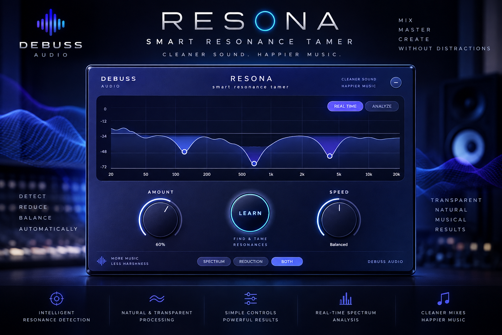Viewport: 502px width, 335px height.
Task: Enable Real Time mode
Action: tap(345, 106)
